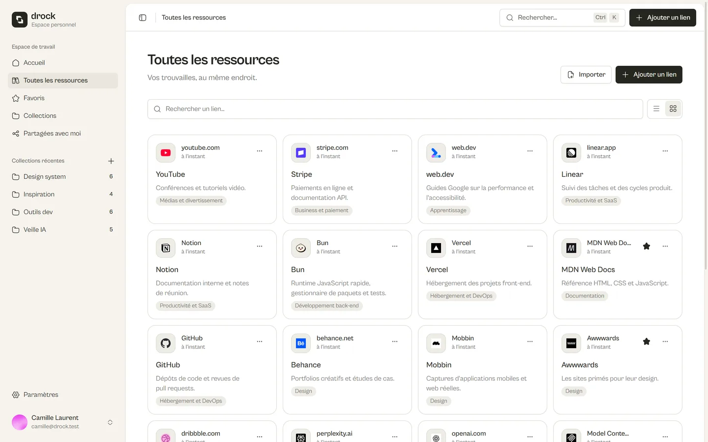Unfavorite Awwwards with the star icon
This screenshot has height=442, width=708.
coord(647,341)
